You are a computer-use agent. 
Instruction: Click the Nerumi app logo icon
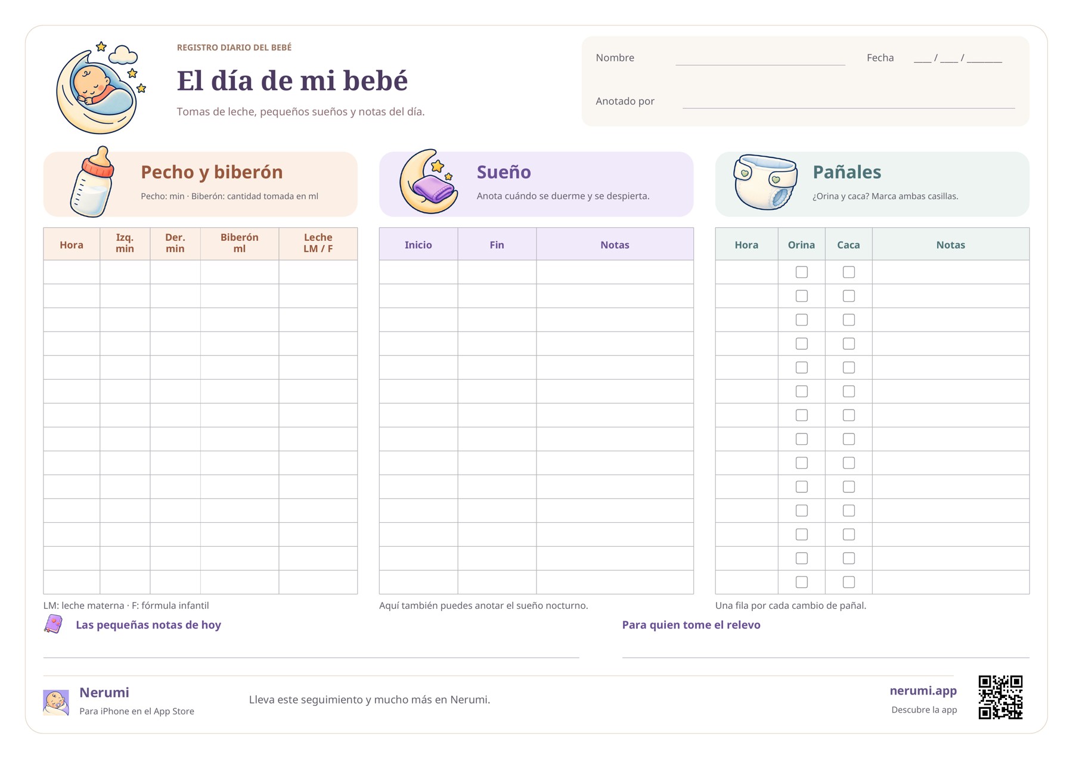click(56, 702)
